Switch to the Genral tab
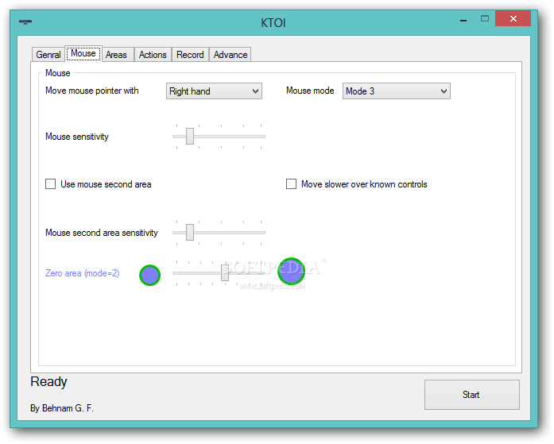The image size is (554, 444). [48, 55]
